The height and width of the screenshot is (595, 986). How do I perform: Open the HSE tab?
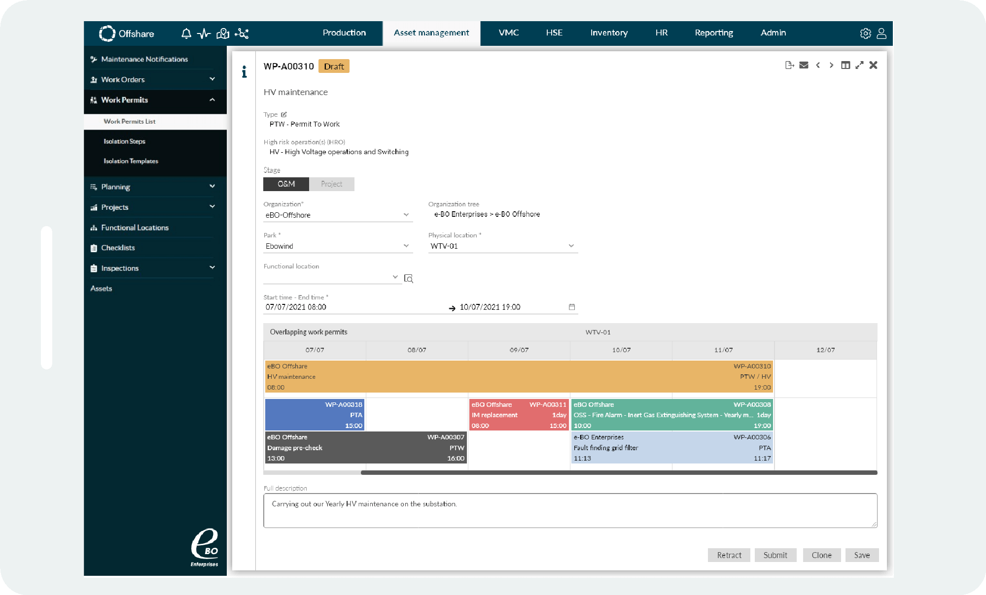click(x=554, y=33)
